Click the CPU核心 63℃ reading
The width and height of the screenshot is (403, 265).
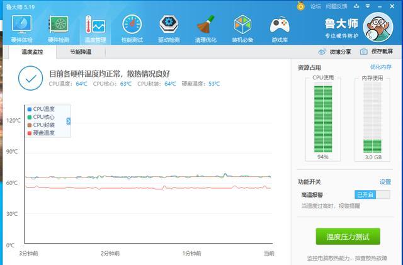pos(112,84)
